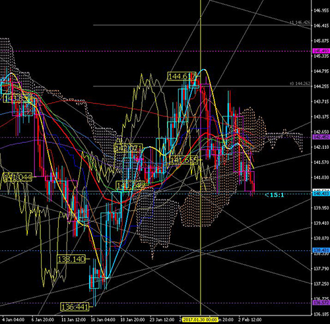This screenshot has height=324, width=330.
Task: Click the 138.140 price label
Action: 71,259
